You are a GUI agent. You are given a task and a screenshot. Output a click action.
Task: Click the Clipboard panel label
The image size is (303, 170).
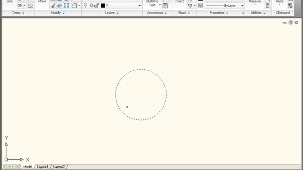pyautogui.click(x=283, y=13)
